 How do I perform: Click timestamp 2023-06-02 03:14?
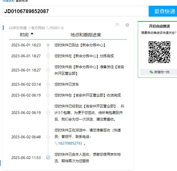pos(26,84)
